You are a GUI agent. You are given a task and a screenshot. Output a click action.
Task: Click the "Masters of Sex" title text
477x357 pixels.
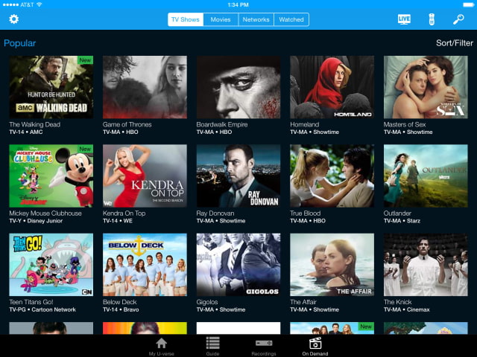click(405, 124)
